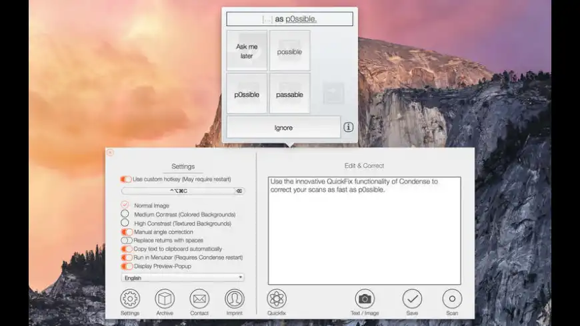The width and height of the screenshot is (580, 326).
Task: Open the English language dropdown
Action: pos(183,277)
